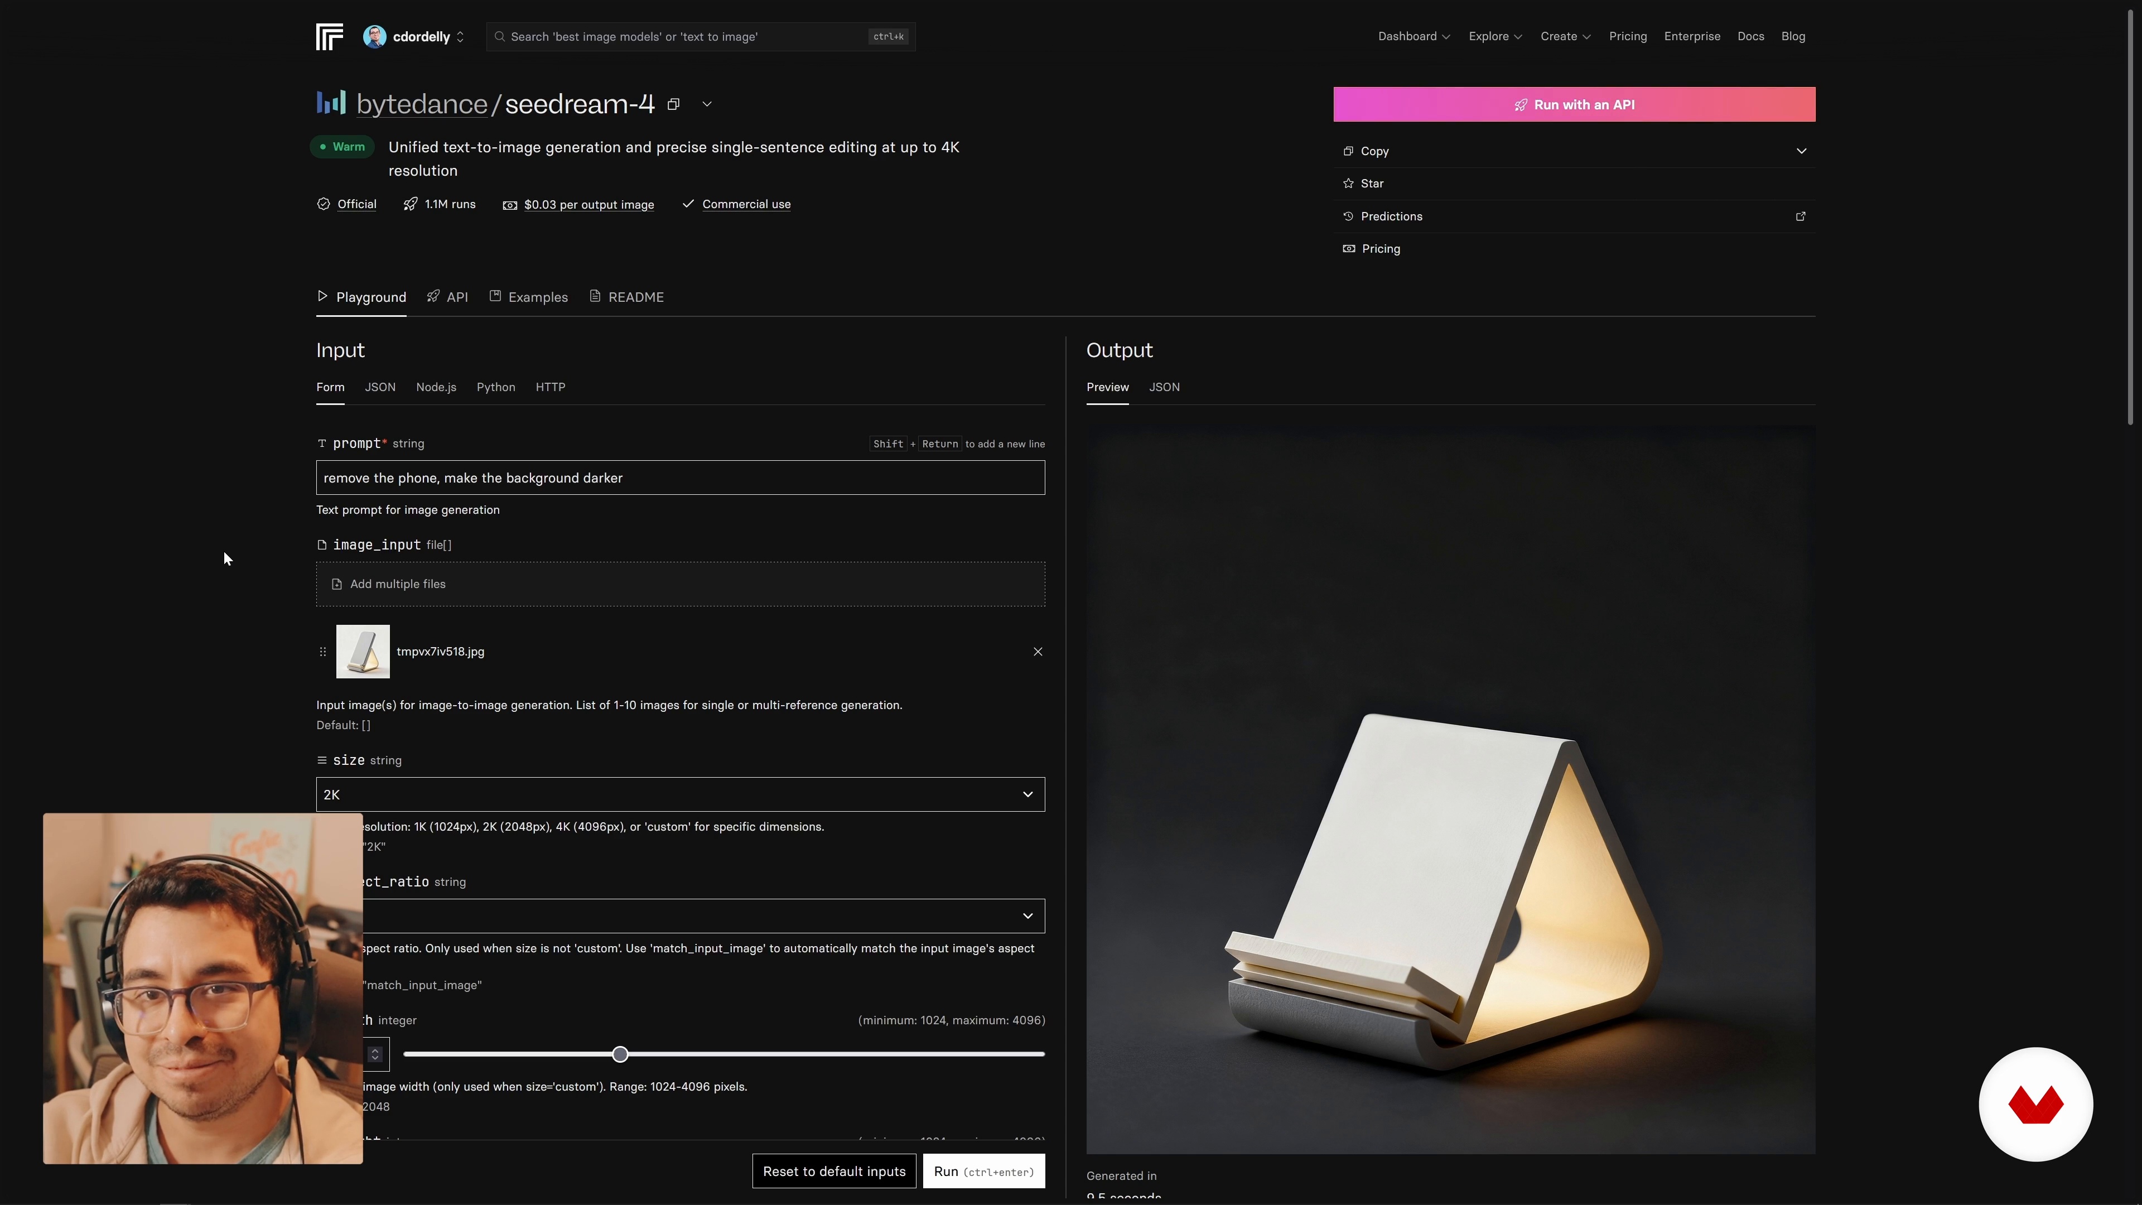Click Run with an API button
2142x1205 pixels.
[x=1573, y=104]
